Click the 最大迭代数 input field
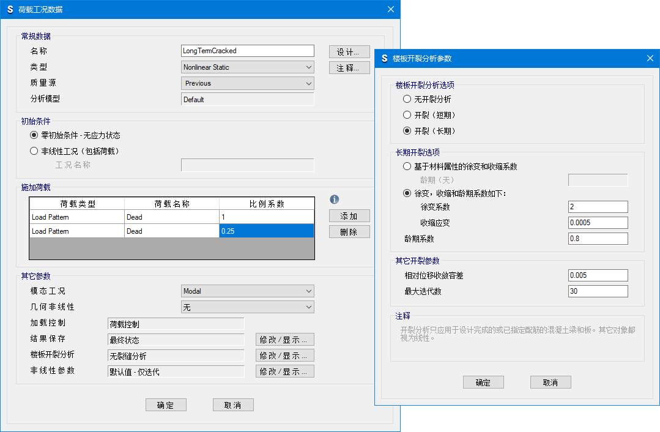Screen dimensions: 660x432 (x=598, y=291)
